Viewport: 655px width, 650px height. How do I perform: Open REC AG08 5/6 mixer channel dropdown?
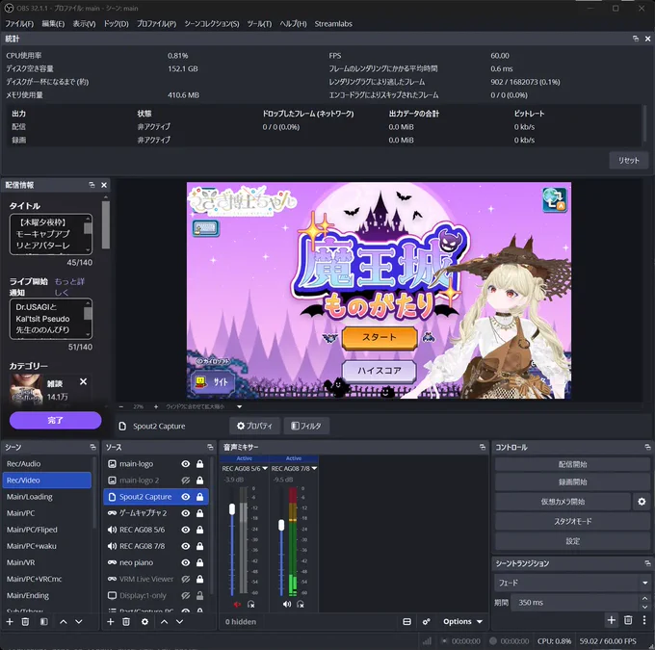tap(265, 469)
